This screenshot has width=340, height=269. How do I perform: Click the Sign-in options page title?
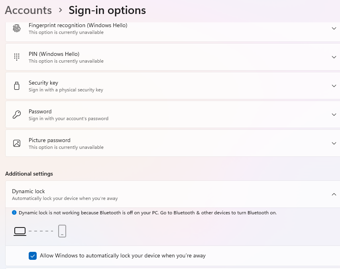[107, 10]
